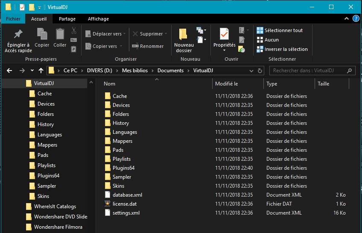This screenshot has width=362, height=233.
Task: Click the search magnifier icon
Action: (349, 71)
